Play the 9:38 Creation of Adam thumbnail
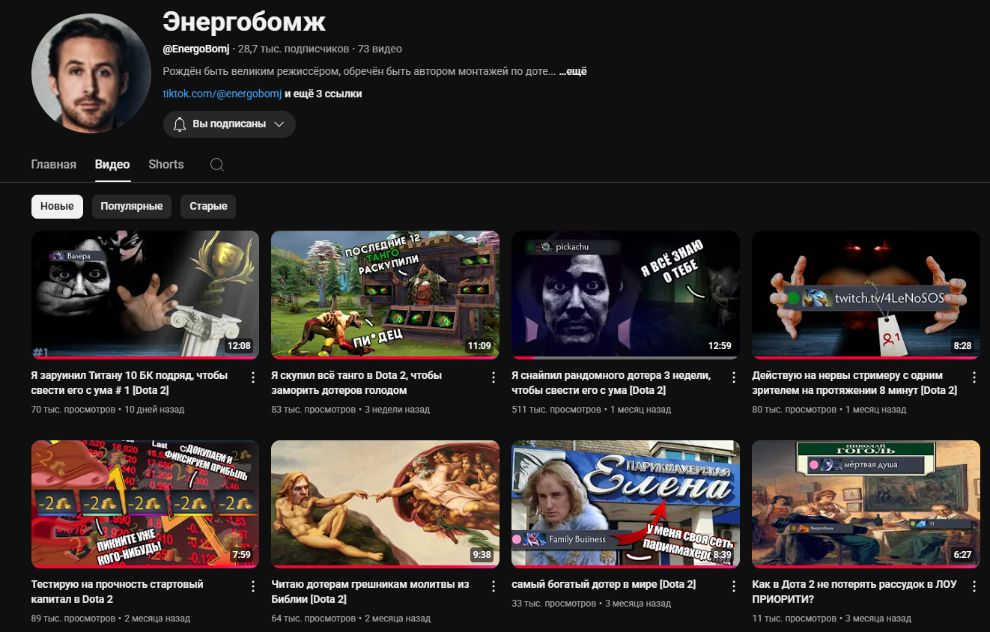The width and height of the screenshot is (990, 632). click(385, 504)
